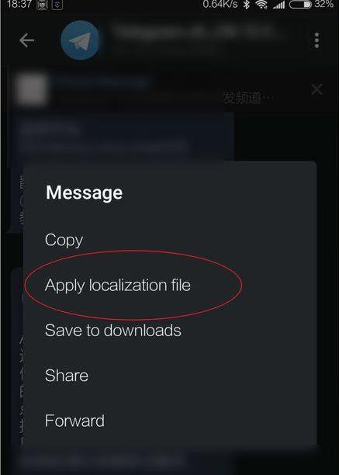Open the blurred pinned message thumbnail

click(x=32, y=90)
